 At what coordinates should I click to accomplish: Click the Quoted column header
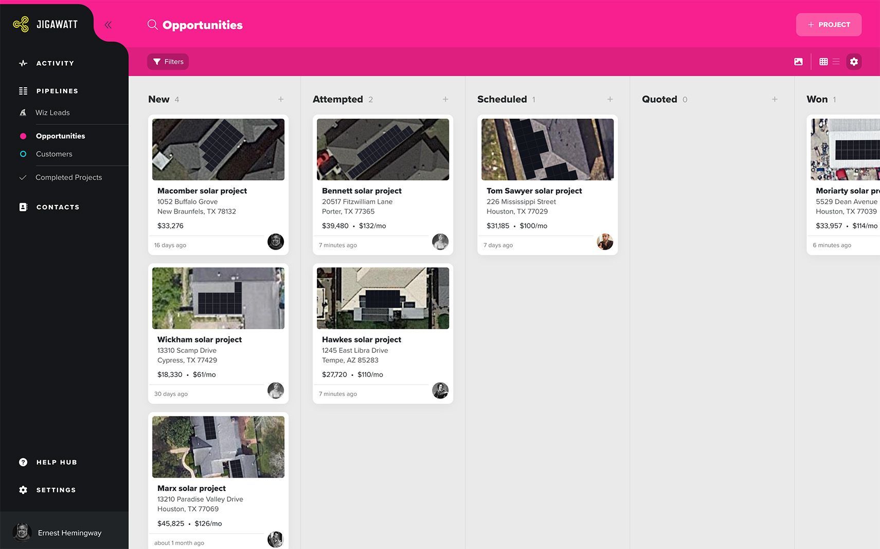click(659, 99)
